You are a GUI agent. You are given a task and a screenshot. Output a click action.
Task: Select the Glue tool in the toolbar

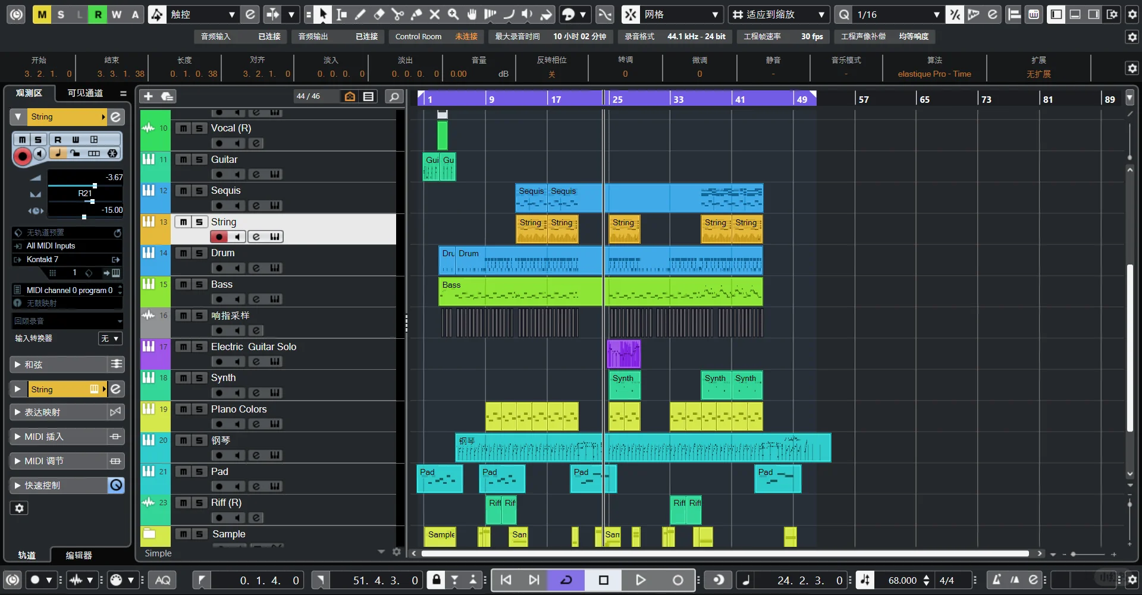417,14
